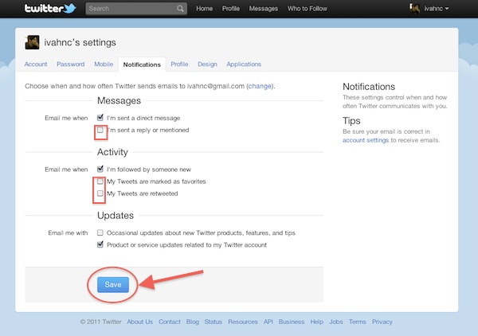The image size is (478, 336).
Task: Click the © 2011 Twitter text
Action: [x=100, y=322]
